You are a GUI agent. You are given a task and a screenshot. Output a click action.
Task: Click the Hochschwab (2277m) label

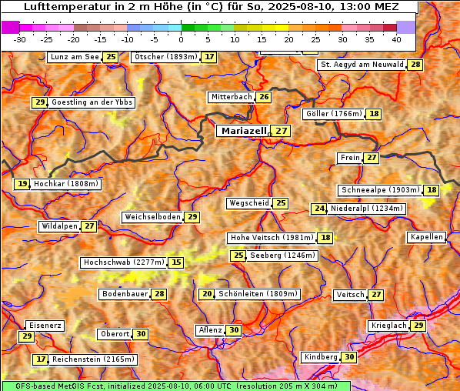pyautogui.click(x=124, y=262)
